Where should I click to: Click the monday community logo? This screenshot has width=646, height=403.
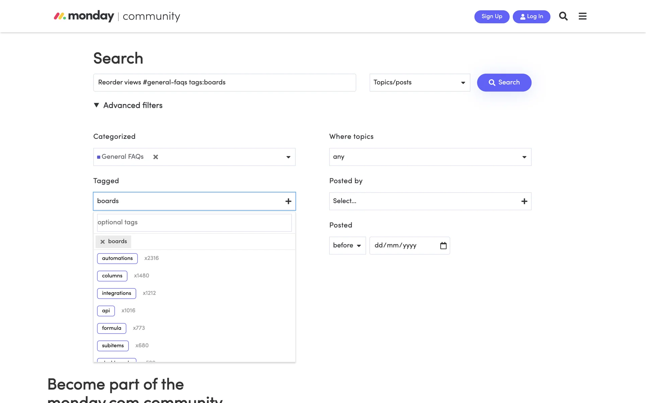coord(117,16)
